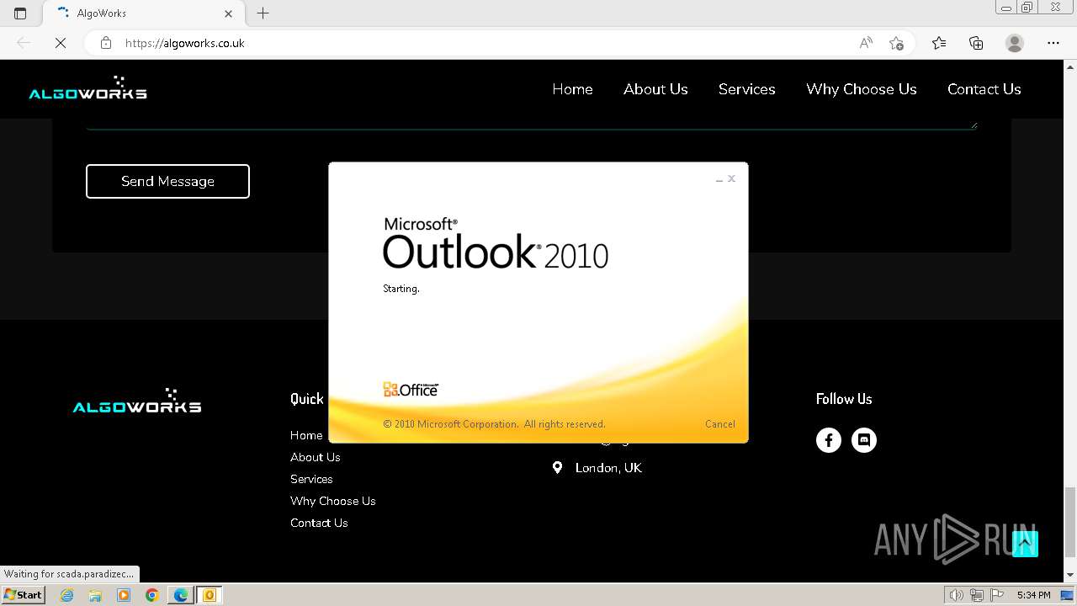Launch Internet Explorer from the taskbar
This screenshot has width=1077, height=606.
click(x=66, y=595)
